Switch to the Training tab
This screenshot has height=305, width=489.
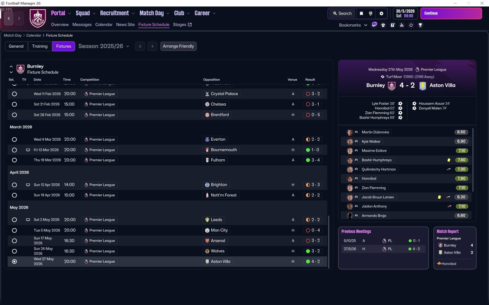[40, 46]
